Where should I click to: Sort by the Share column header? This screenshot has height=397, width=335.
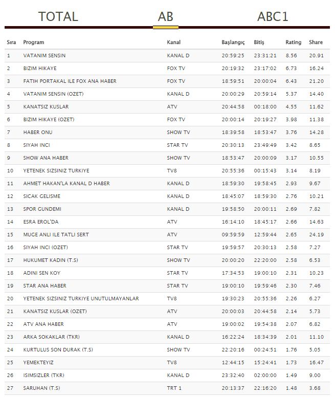316,42
